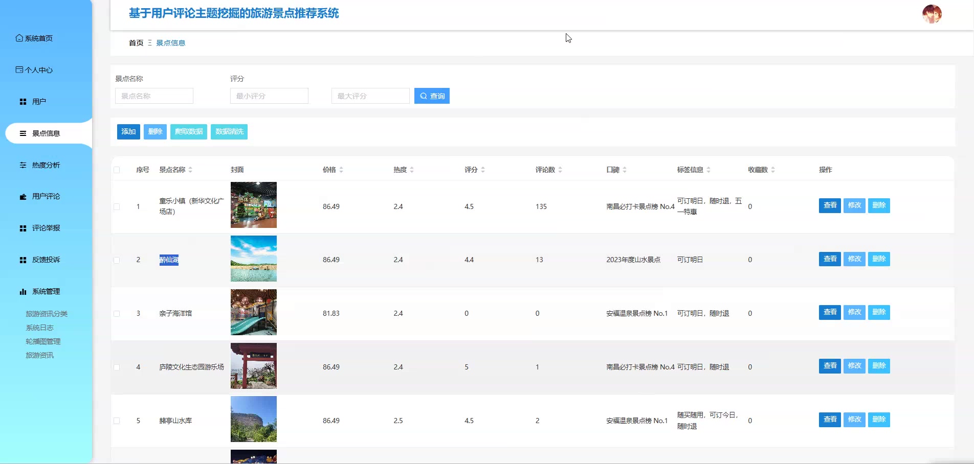Viewport: 974px width, 464px height.
Task: Delete the 童乐小镇 row
Action: tap(879, 205)
